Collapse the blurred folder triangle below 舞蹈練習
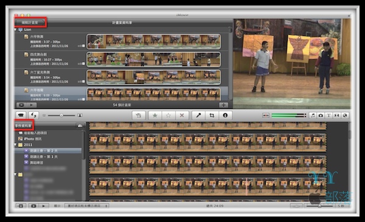 [x=16, y=175]
